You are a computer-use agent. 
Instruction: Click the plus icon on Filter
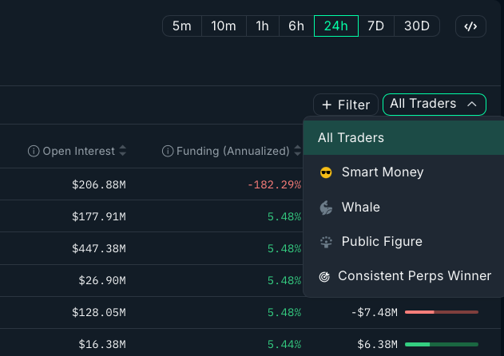tap(327, 105)
